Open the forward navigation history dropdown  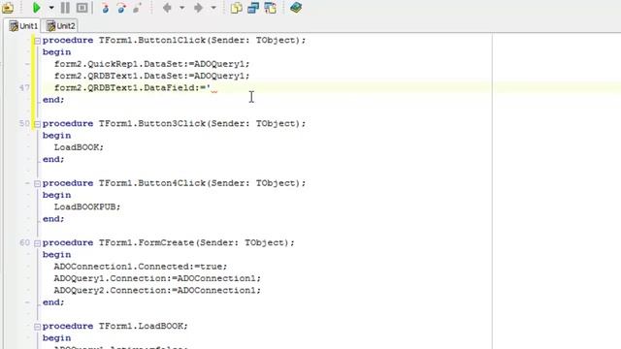(213, 8)
